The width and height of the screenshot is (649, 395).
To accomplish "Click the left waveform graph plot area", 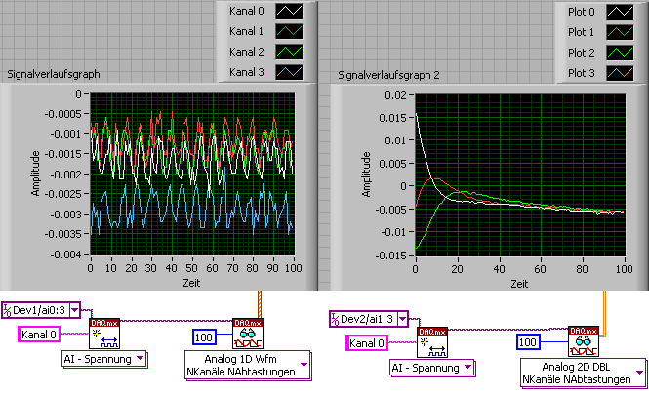I will (192, 174).
